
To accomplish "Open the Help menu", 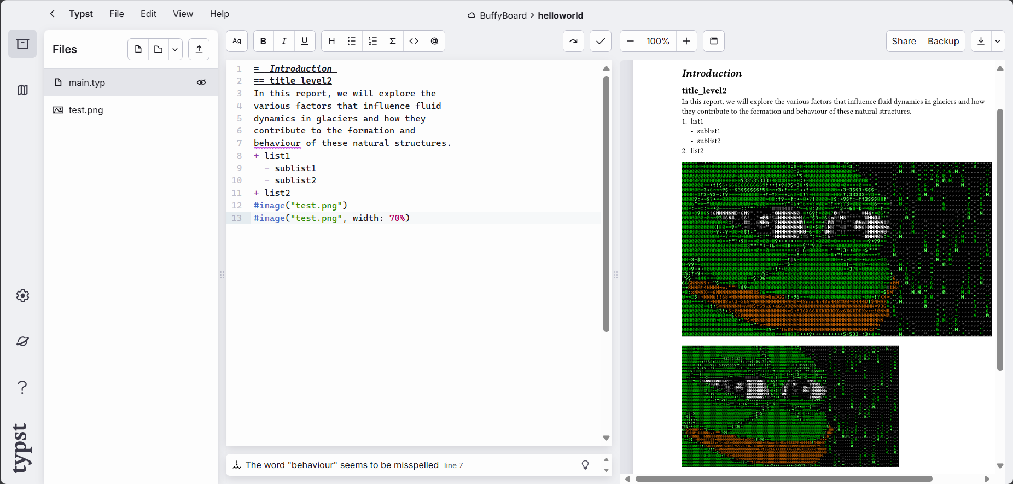I will tap(219, 14).
